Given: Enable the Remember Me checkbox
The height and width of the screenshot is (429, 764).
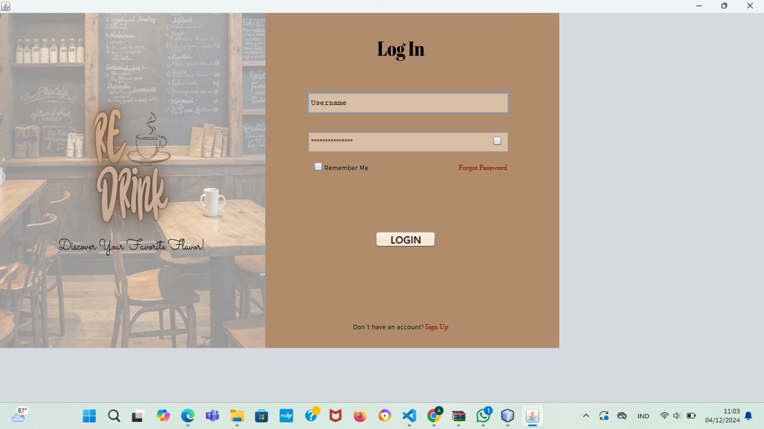Looking at the screenshot, I should [x=319, y=167].
